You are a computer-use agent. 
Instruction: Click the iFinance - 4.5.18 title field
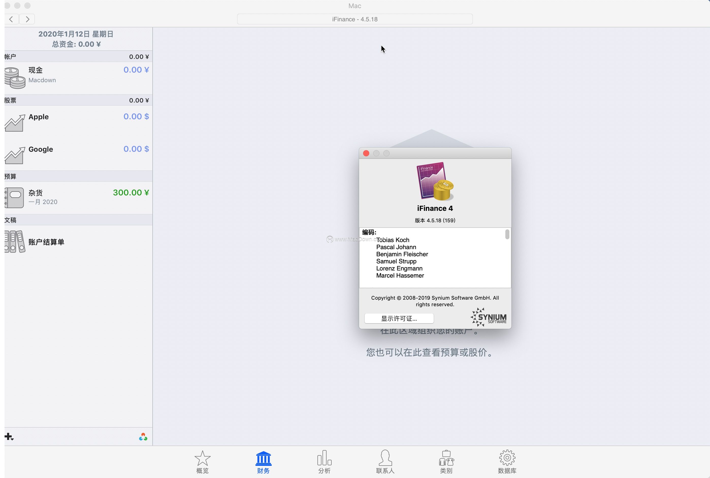(354, 19)
